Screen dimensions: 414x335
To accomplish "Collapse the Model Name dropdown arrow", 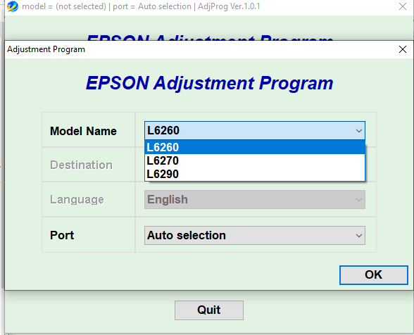I will pos(358,130).
